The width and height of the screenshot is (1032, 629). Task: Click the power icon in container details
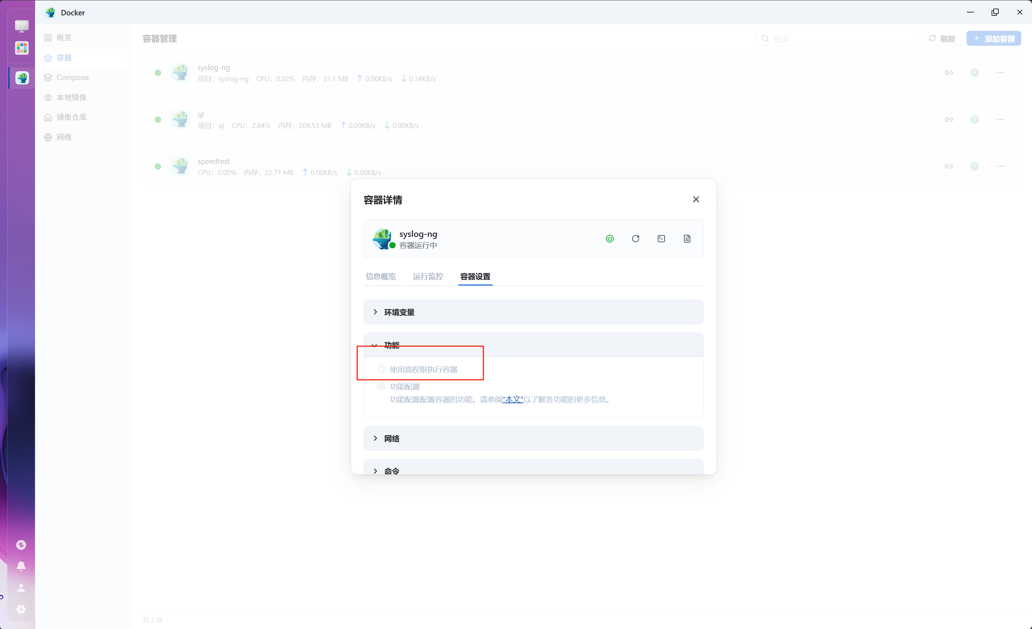610,239
